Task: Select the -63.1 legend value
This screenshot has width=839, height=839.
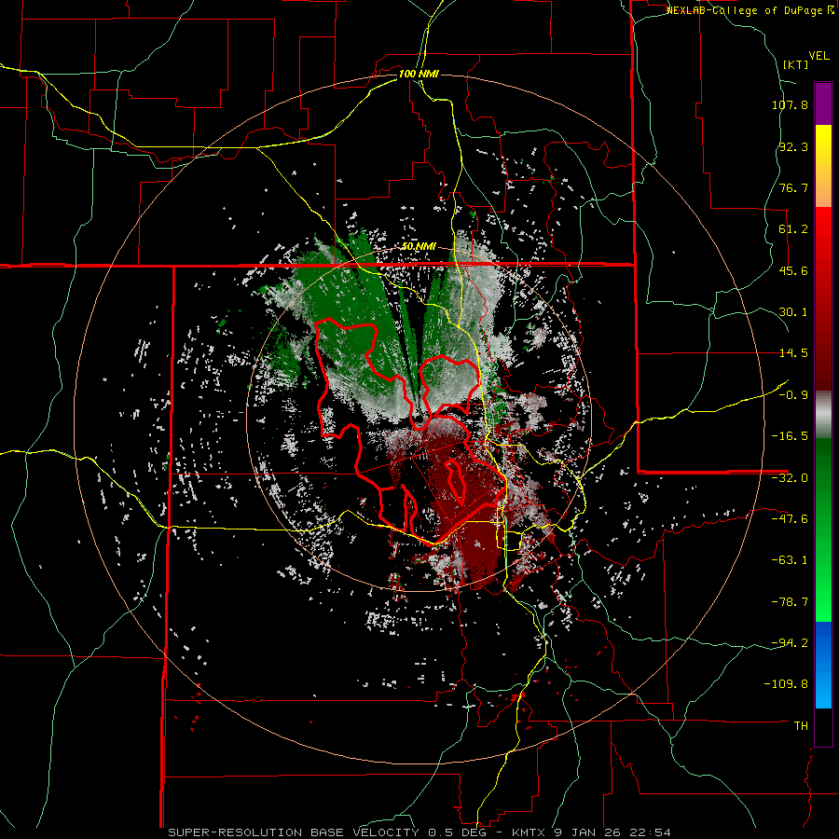Action: (790, 560)
